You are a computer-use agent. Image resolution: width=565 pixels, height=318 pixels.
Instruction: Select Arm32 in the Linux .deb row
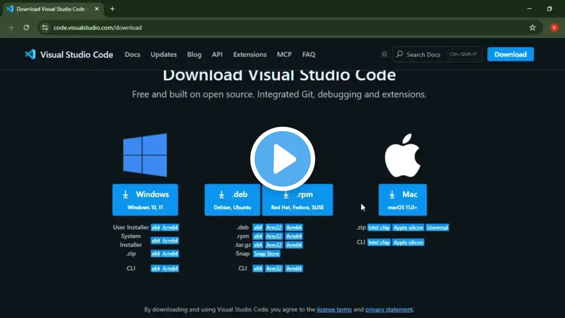274,228
